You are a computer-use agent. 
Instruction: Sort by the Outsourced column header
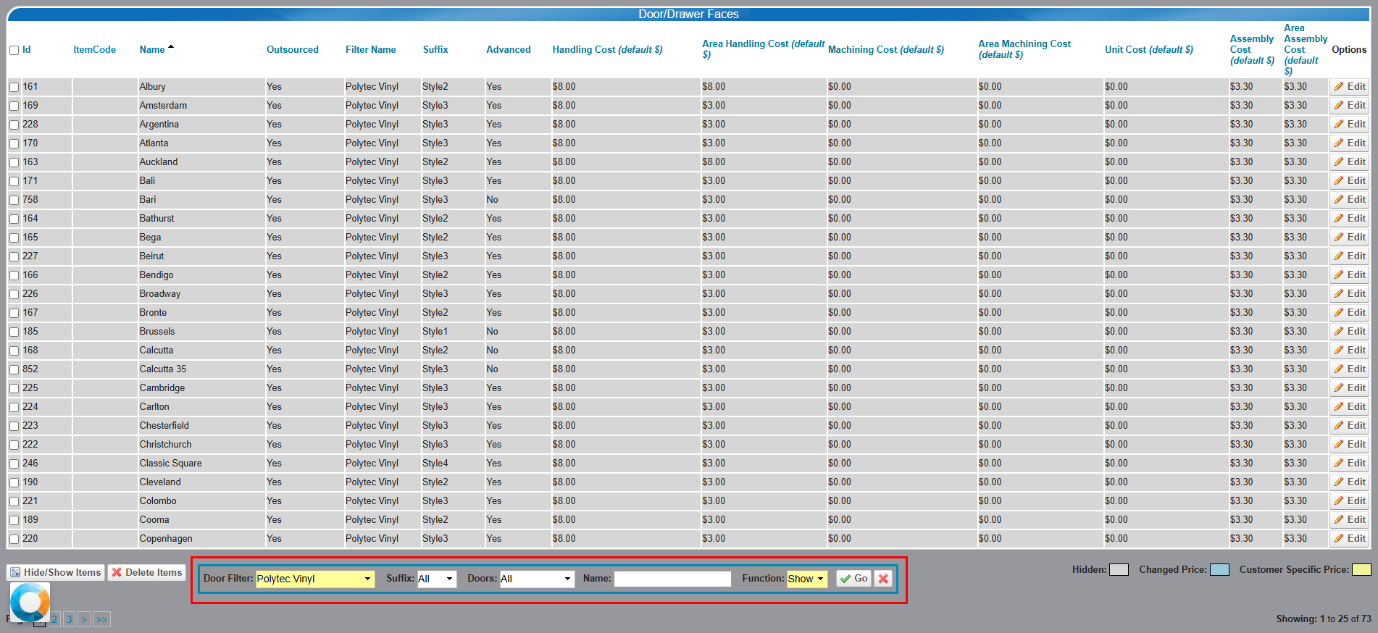coord(293,50)
